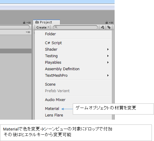154x141 pixels.
Task: Click the folder icon on Project tab
Action: point(37,22)
